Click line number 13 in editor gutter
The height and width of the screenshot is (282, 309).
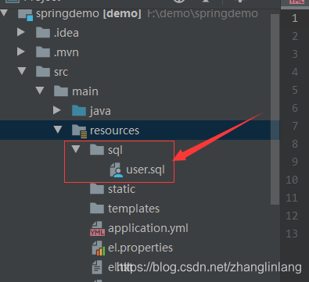coord(292,234)
